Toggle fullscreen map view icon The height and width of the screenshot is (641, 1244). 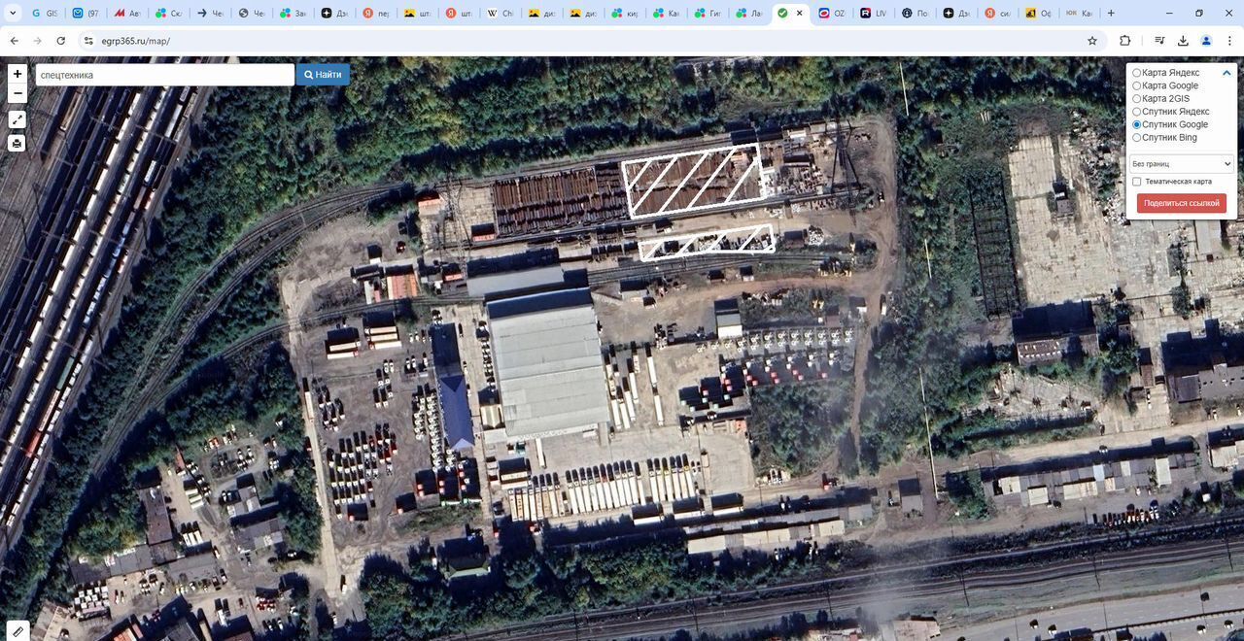coord(17,119)
